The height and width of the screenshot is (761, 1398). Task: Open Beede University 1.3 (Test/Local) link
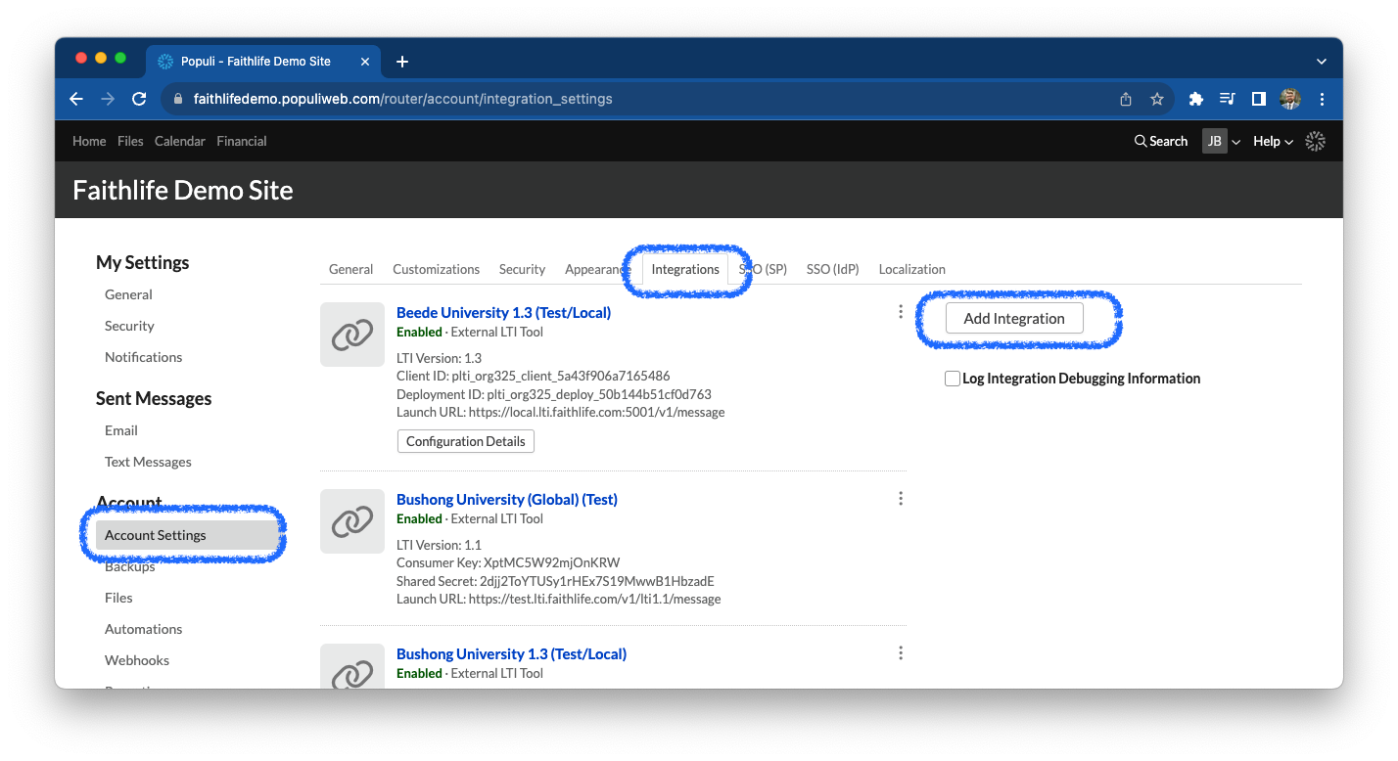click(x=503, y=313)
